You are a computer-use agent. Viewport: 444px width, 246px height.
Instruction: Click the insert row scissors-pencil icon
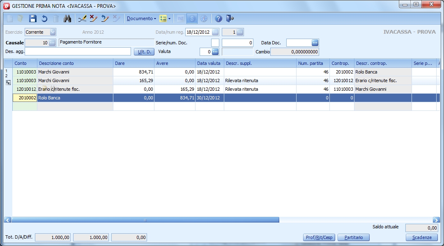click(83, 18)
